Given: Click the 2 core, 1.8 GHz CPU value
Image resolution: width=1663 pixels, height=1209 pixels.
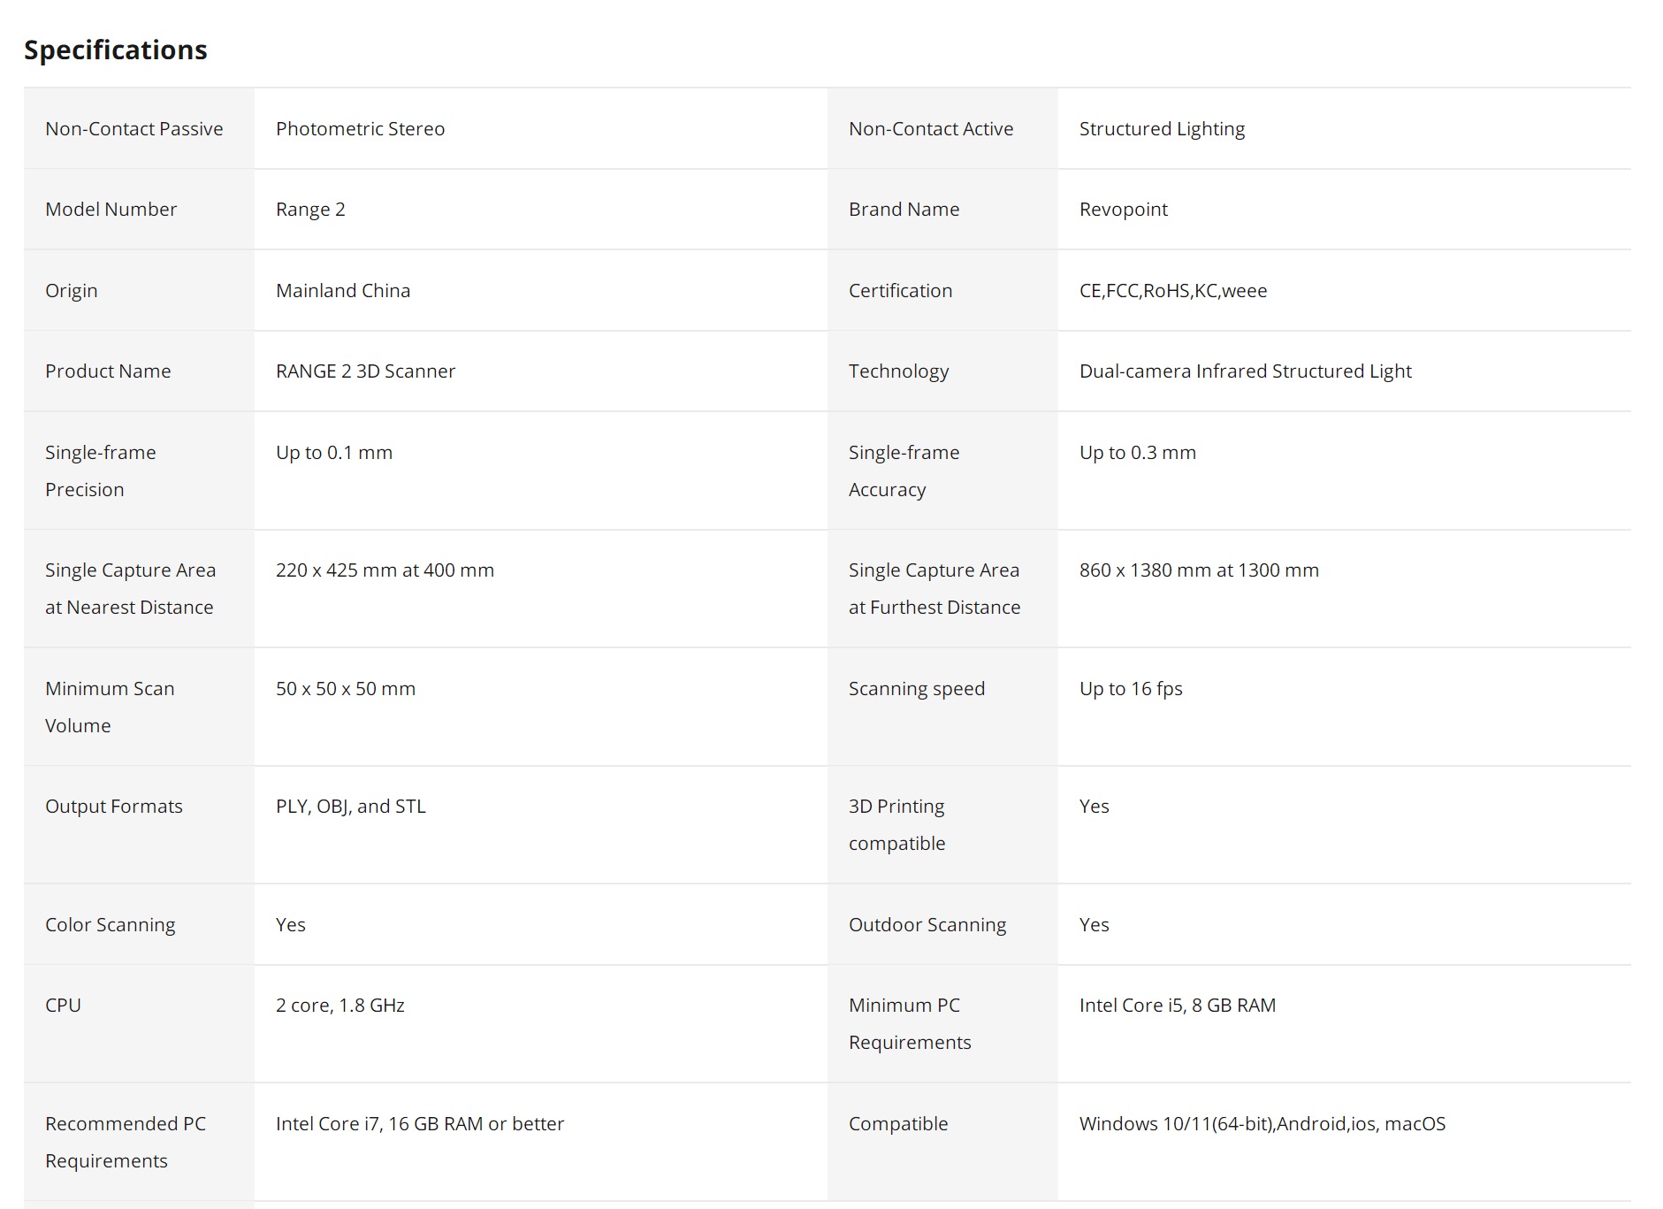Looking at the screenshot, I should pos(340,1006).
